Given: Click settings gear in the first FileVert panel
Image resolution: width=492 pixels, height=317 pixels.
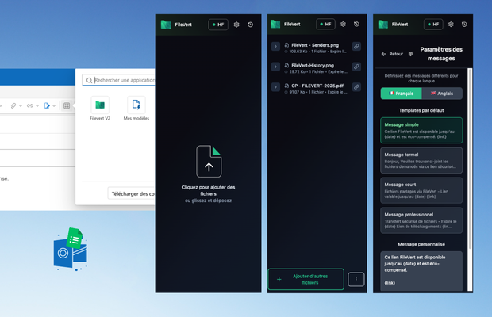Looking at the screenshot, I should pos(236,25).
